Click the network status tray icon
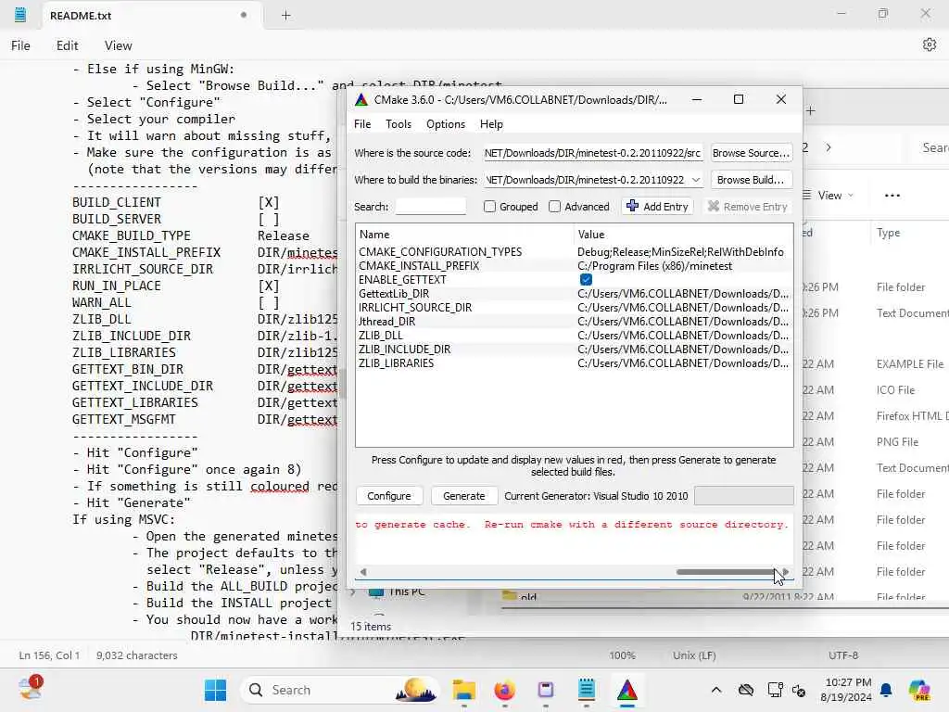Image resolution: width=949 pixels, height=712 pixels. (774, 690)
